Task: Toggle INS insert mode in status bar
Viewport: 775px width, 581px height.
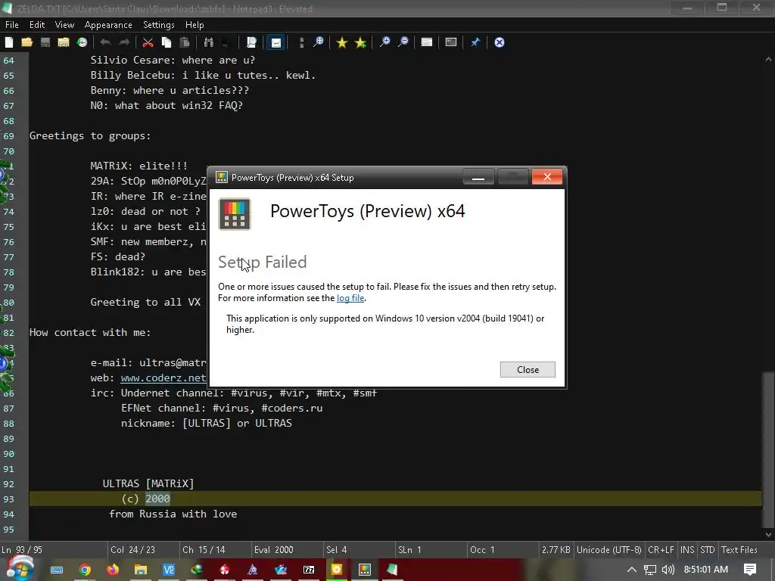Action: (687, 550)
